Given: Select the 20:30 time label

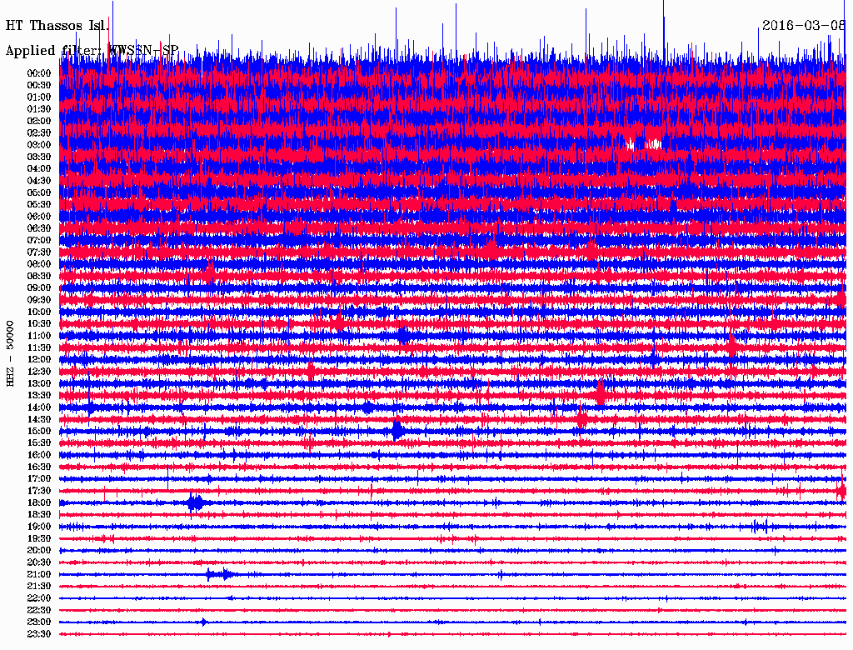Looking at the screenshot, I should pyautogui.click(x=39, y=562).
